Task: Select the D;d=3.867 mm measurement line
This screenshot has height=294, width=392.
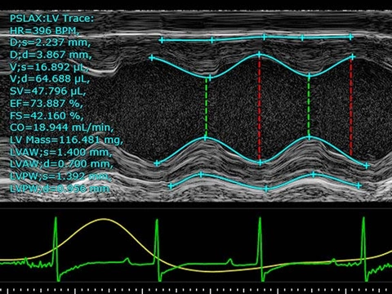Action: 51,55
